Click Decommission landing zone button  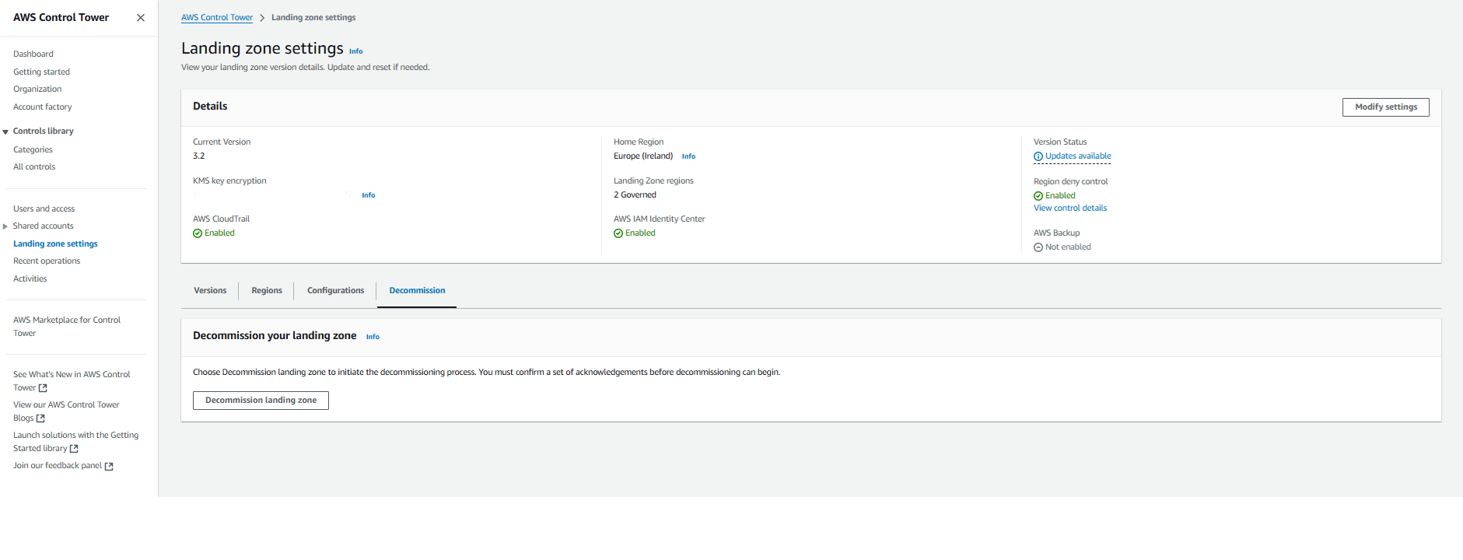coord(261,401)
